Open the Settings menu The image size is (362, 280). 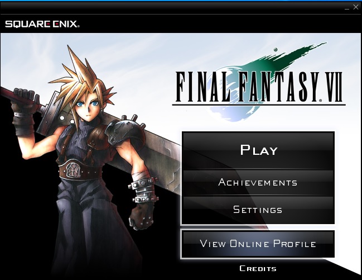pos(259,210)
